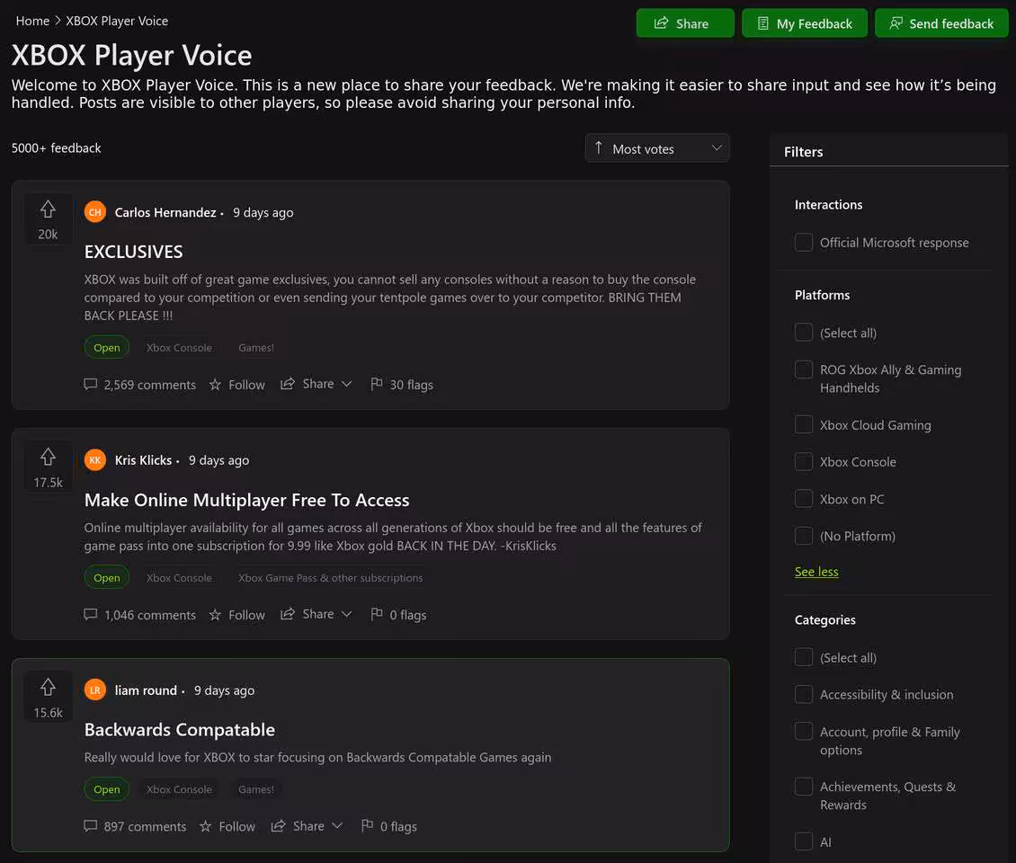Click the Filters panel heading
Screen dimensions: 1016x863
point(804,152)
